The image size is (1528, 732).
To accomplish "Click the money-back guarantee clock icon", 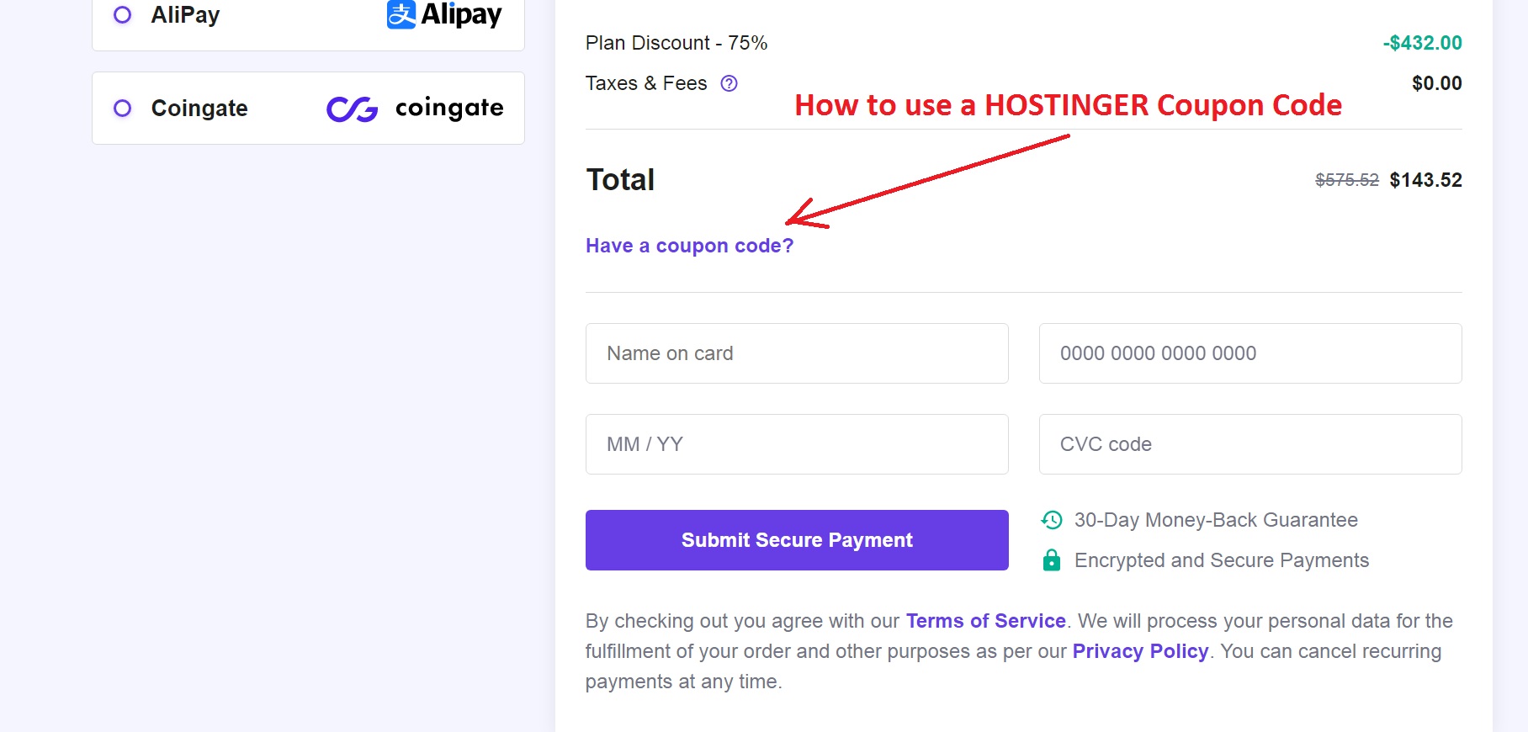I will [x=1052, y=520].
